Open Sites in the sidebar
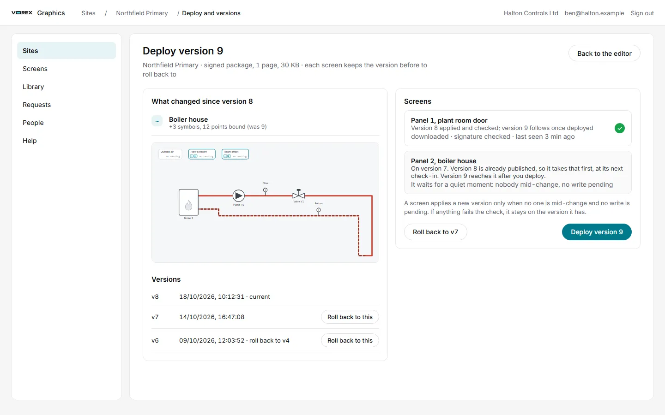The height and width of the screenshot is (415, 665). pos(66,51)
